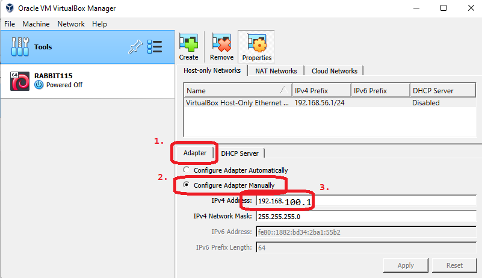Click the IPv6 Prefix Length field
Image resolution: width=482 pixels, height=278 pixels.
tap(366, 247)
